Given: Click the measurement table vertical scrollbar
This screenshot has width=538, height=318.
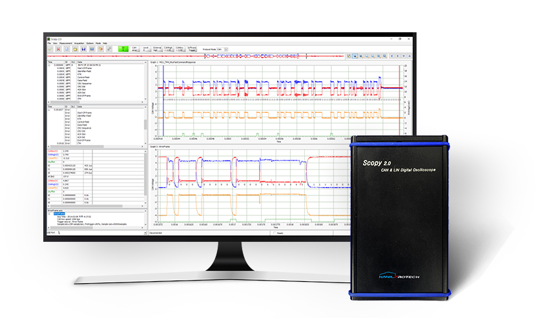Looking at the screenshot, I should point(145,177).
